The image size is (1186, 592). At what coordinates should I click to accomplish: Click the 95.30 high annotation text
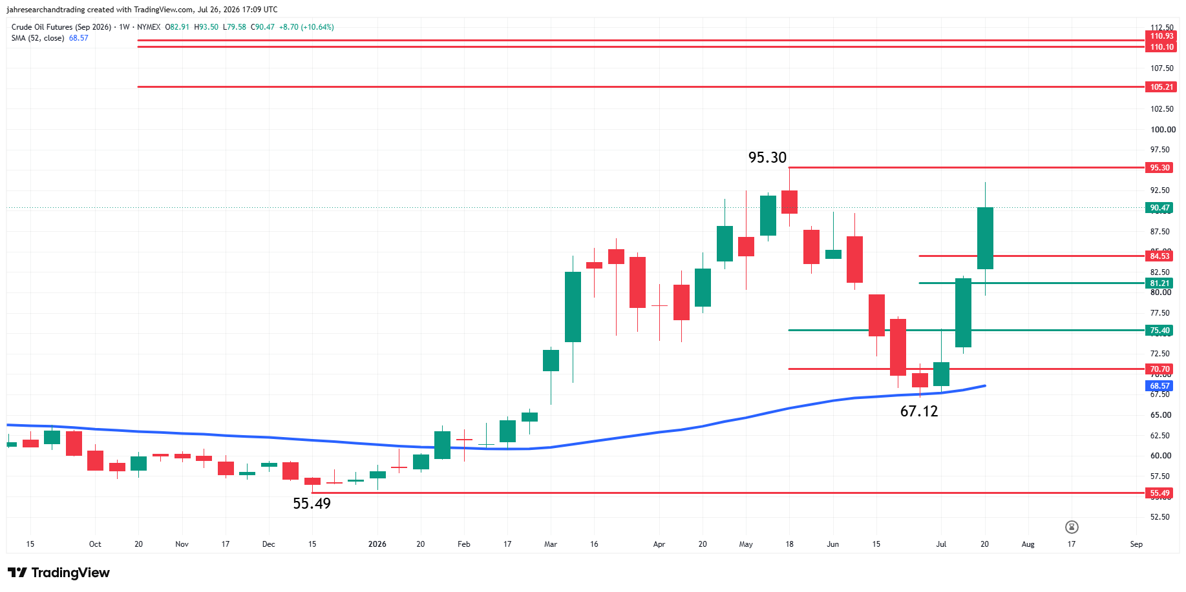pyautogui.click(x=767, y=158)
